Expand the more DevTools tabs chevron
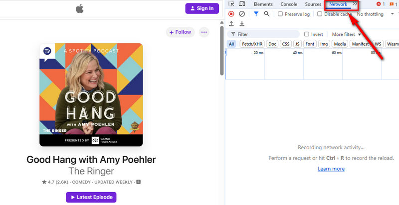Image resolution: width=399 pixels, height=205 pixels. tap(355, 4)
